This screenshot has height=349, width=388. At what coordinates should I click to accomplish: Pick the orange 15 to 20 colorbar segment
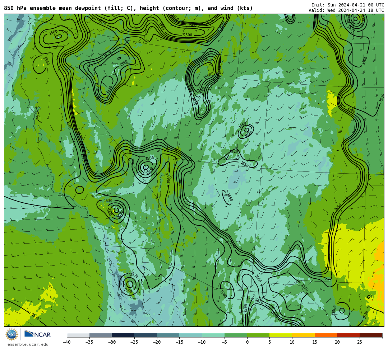326,335
